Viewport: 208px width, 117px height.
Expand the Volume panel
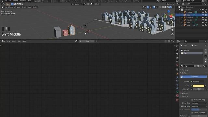(x=185, y=93)
